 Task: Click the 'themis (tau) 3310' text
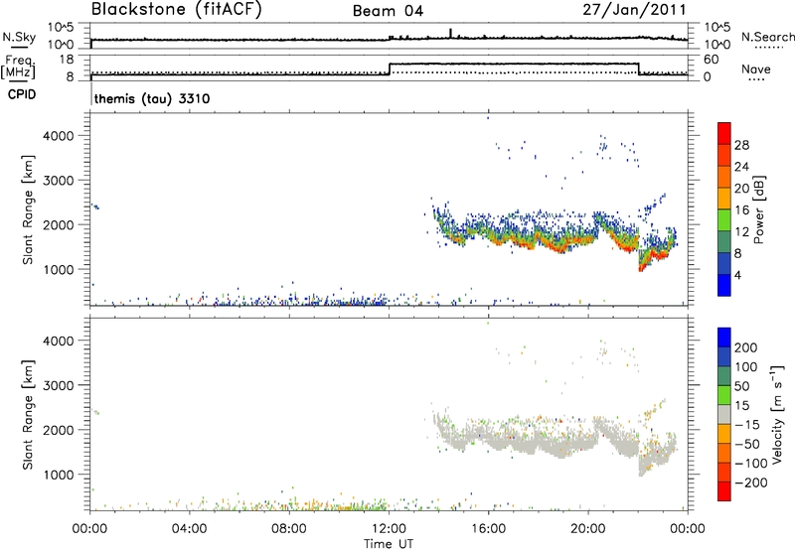coord(152,98)
